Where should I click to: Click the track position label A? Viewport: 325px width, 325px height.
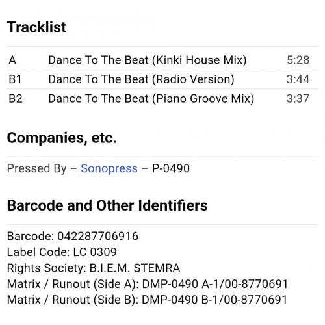(12, 60)
